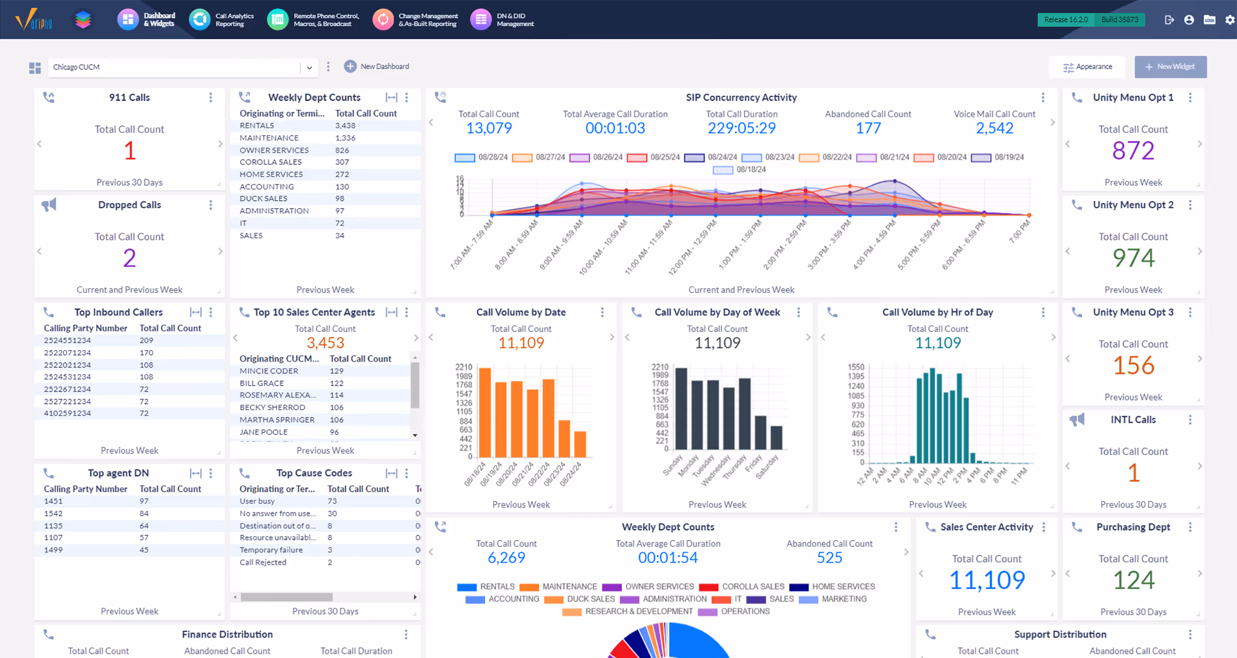Click next arrow on Unity Menu Opt 1
This screenshot has height=658, width=1237.
(x=1199, y=144)
